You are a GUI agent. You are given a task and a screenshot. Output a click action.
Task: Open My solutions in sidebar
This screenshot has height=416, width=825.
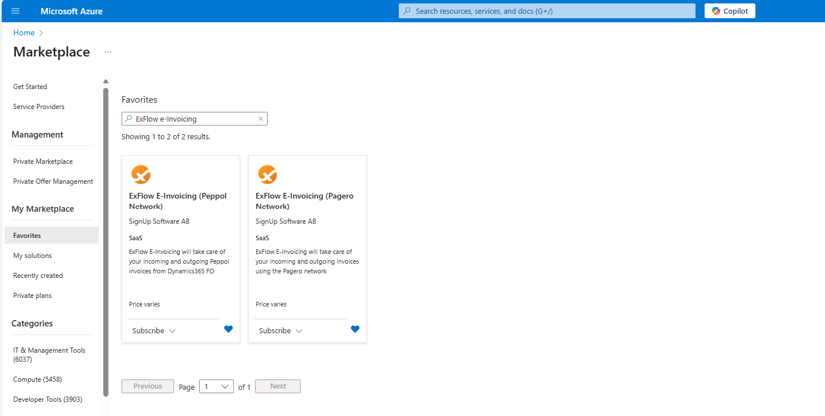coord(33,256)
